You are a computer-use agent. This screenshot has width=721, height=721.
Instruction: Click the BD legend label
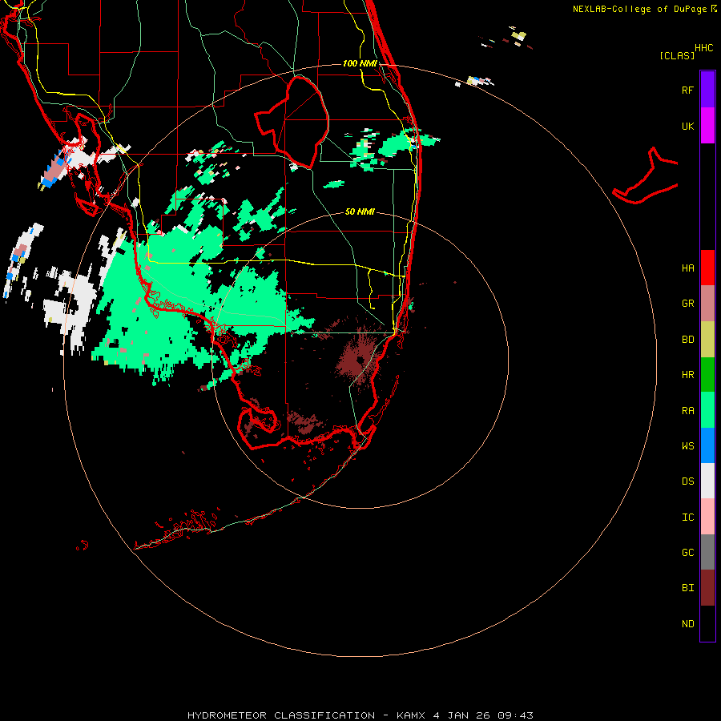point(687,340)
